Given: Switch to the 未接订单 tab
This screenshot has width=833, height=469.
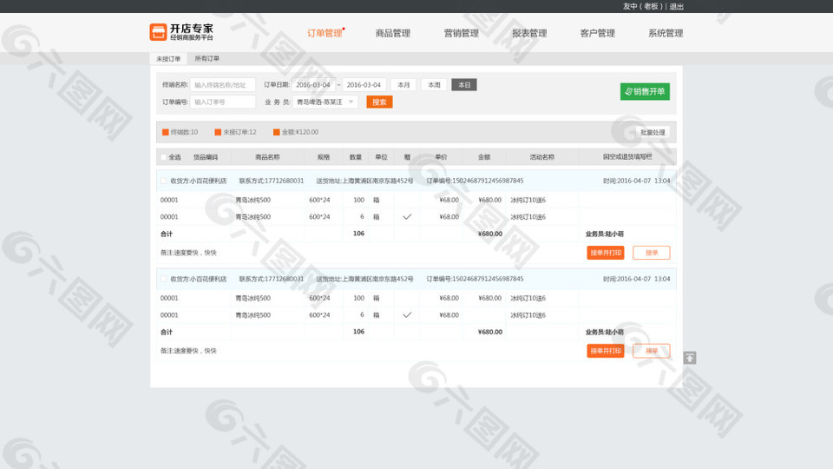Looking at the screenshot, I should (x=168, y=58).
